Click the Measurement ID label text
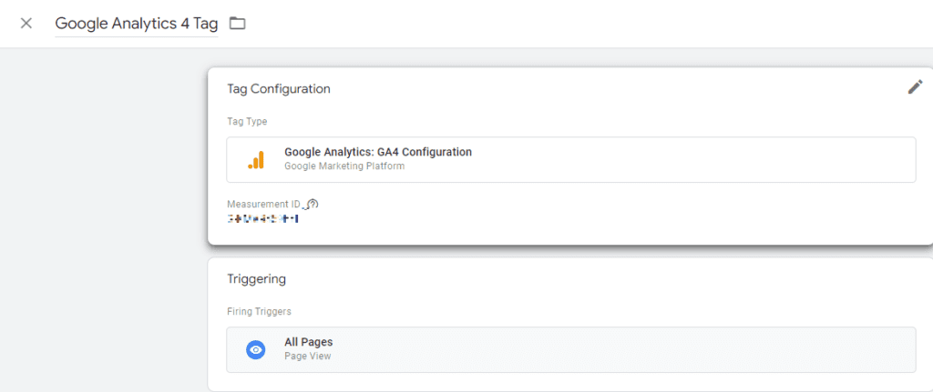933x392 pixels. [263, 205]
